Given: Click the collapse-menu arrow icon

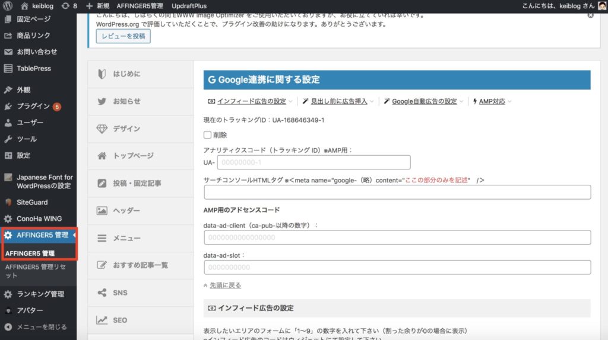Looking at the screenshot, I should click(x=8, y=327).
